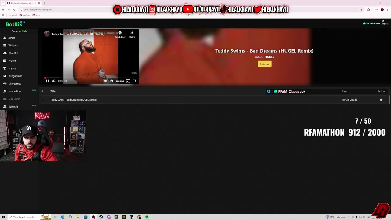Open Microsoft Edge from the taskbar
391x220 pixels.
pos(63,217)
